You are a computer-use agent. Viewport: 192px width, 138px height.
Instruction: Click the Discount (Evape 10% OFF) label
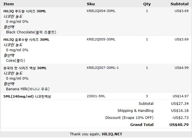pyautogui.click(x=129, y=117)
